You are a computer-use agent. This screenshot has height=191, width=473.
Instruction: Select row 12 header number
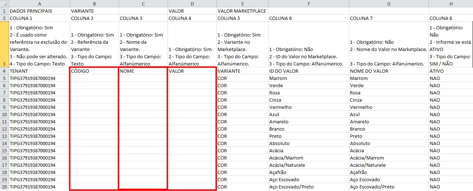pos(4,129)
